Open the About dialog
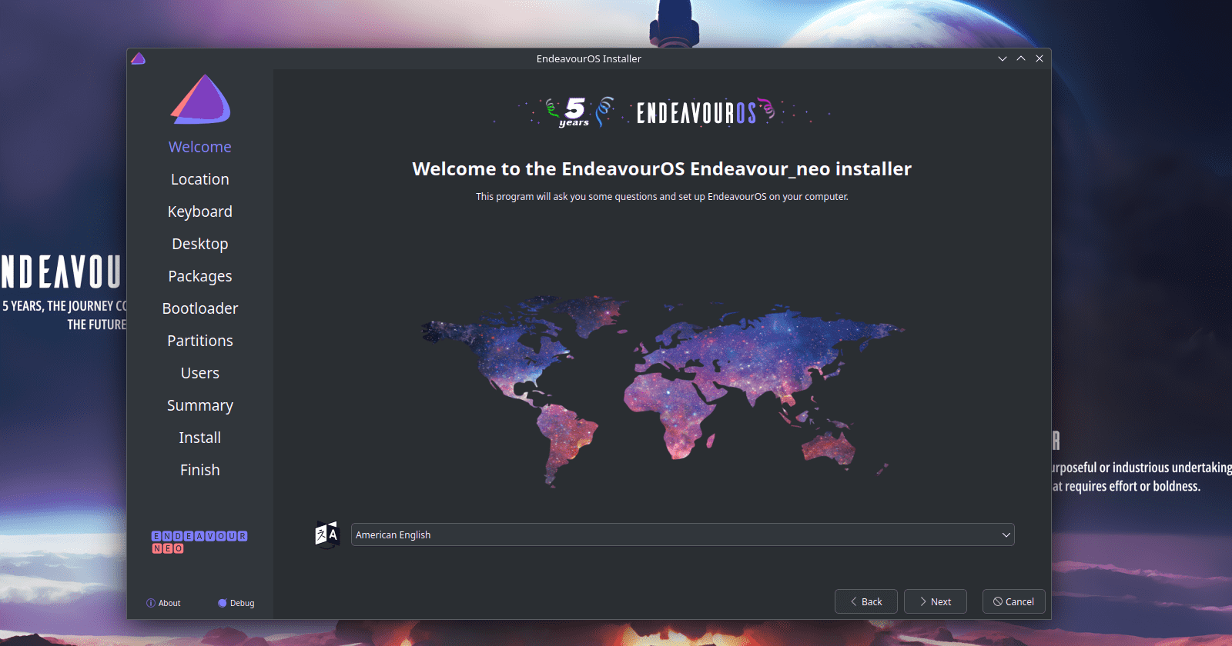This screenshot has width=1232, height=646. point(163,603)
